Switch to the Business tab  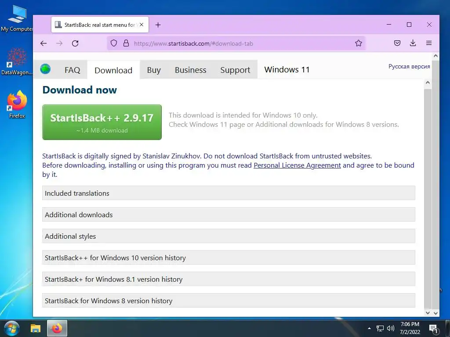[x=191, y=70]
